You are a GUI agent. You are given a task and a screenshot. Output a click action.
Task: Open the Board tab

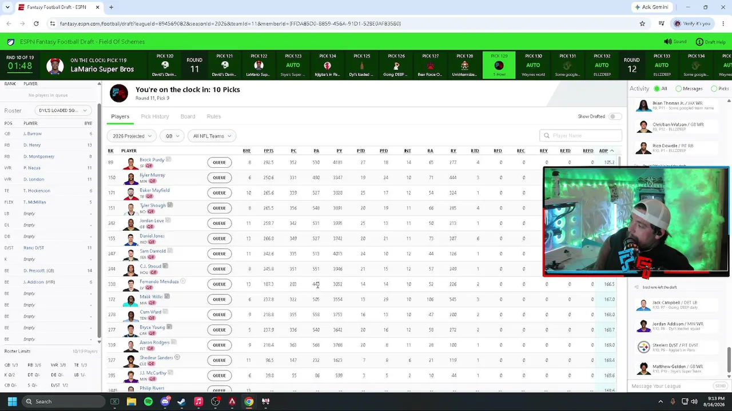pyautogui.click(x=188, y=116)
